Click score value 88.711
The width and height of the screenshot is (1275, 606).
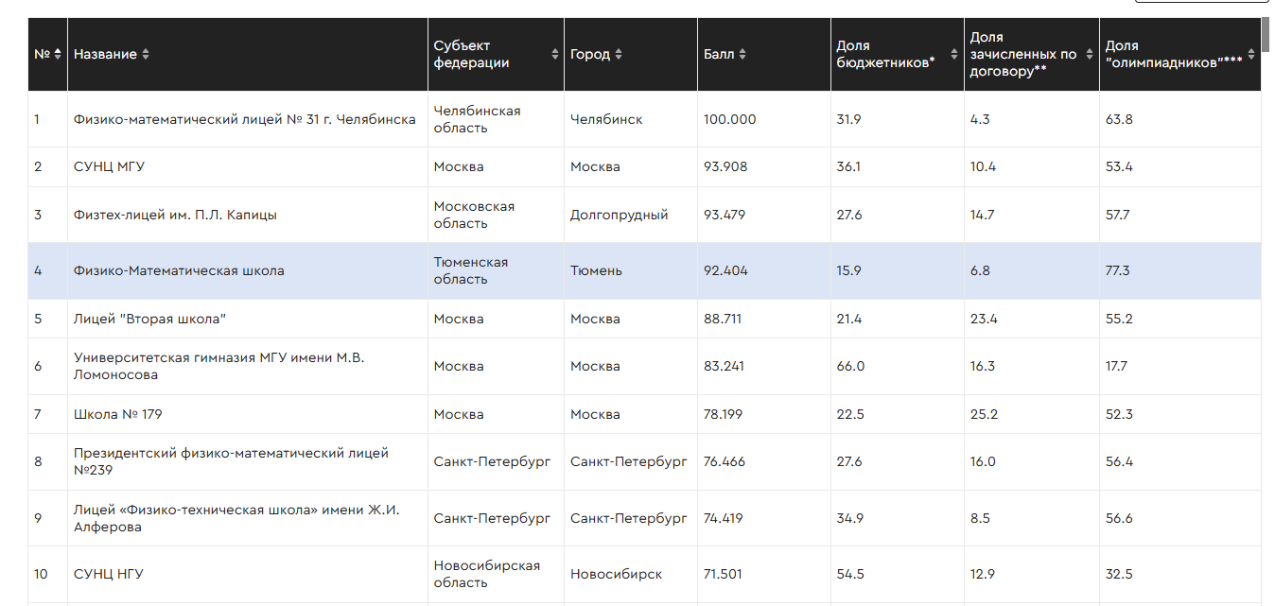(x=723, y=319)
